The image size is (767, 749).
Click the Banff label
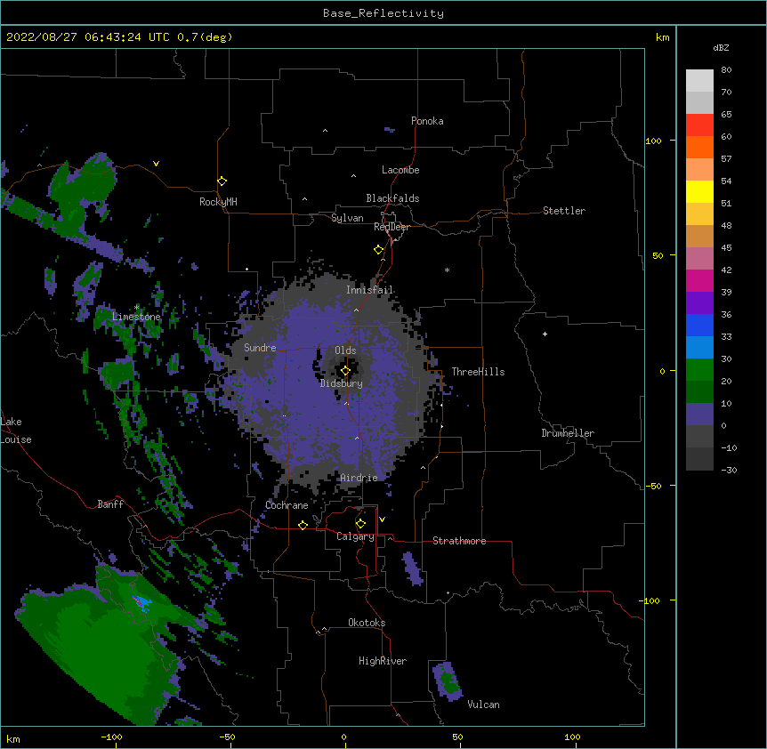(110, 504)
